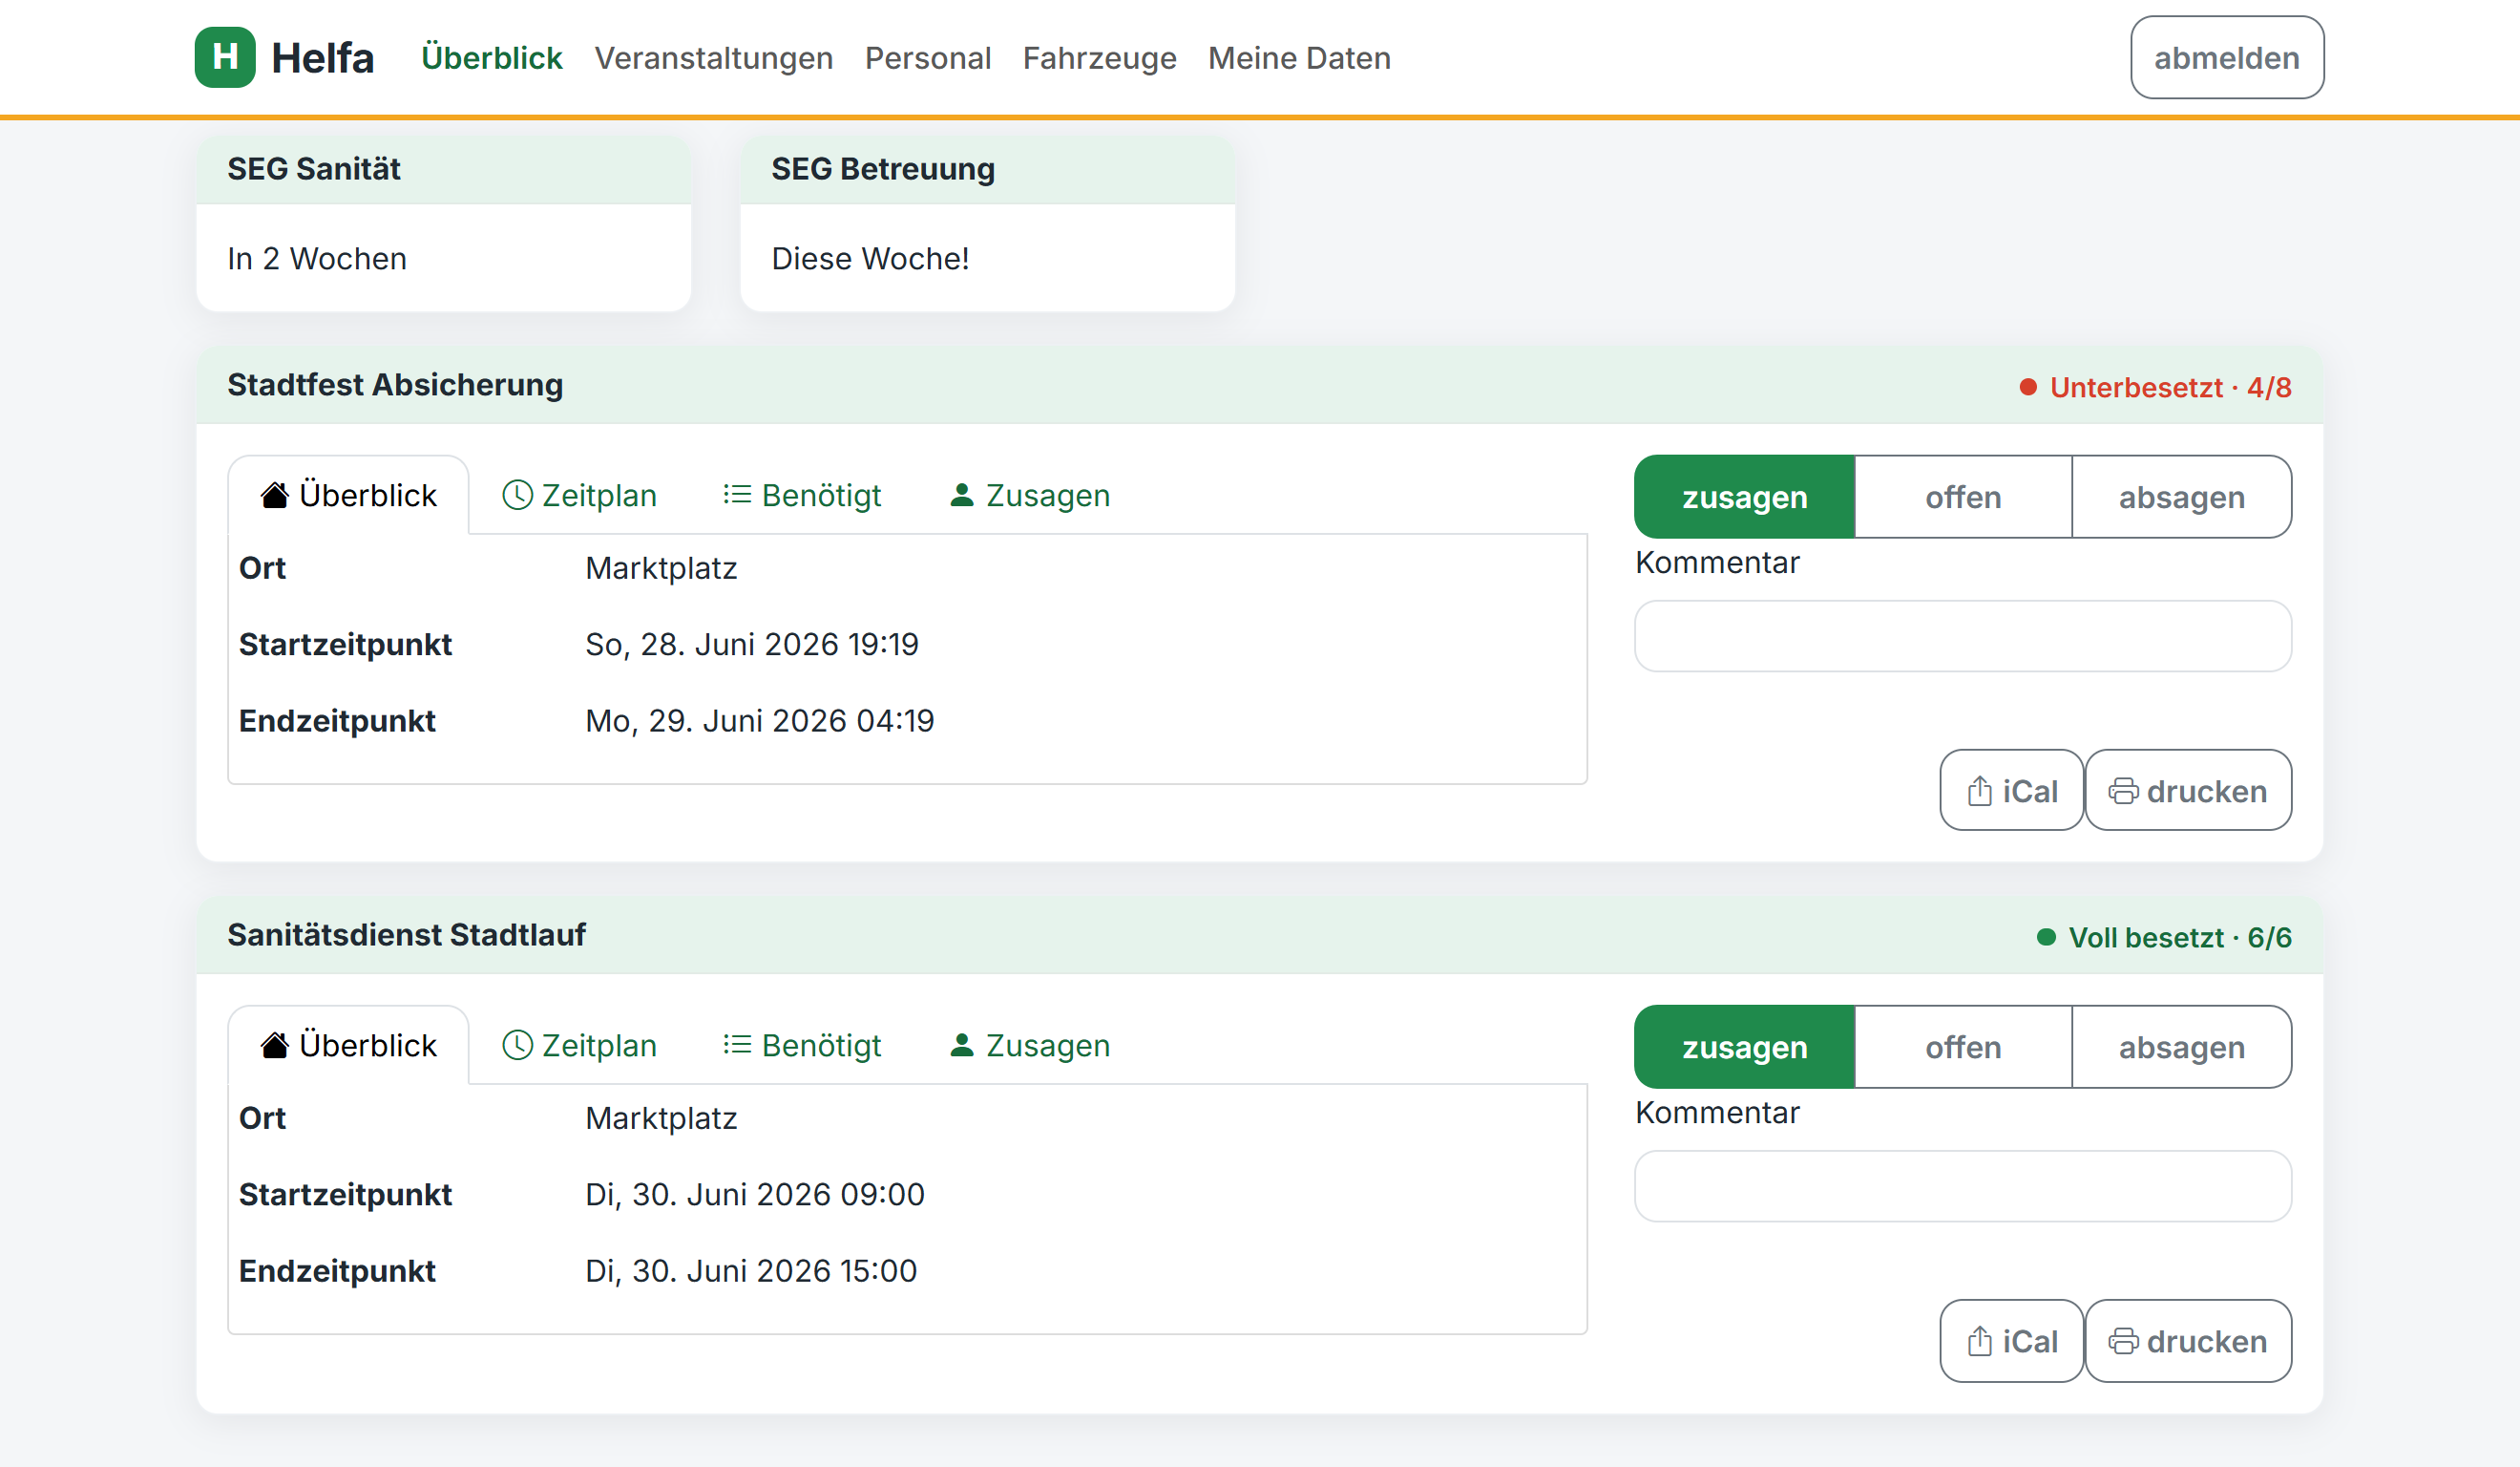Click house icon in Stadtfest Absicherung tabs
Screen dimensions: 2520x1467
tap(275, 495)
